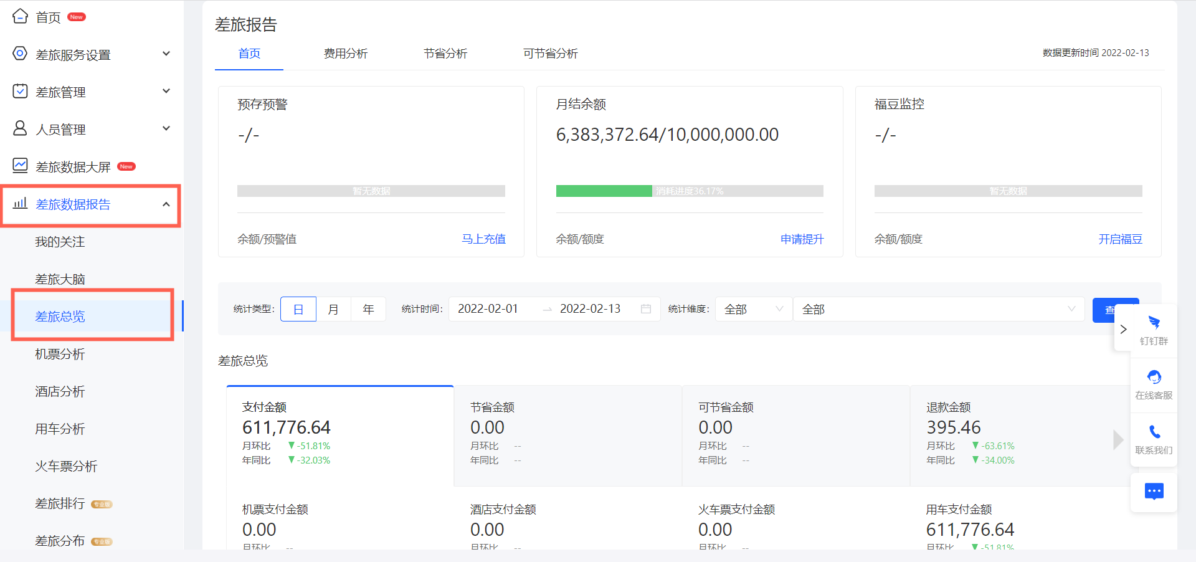1196x562 pixels.
Task: Open 机票分析 sidebar item
Action: click(60, 354)
